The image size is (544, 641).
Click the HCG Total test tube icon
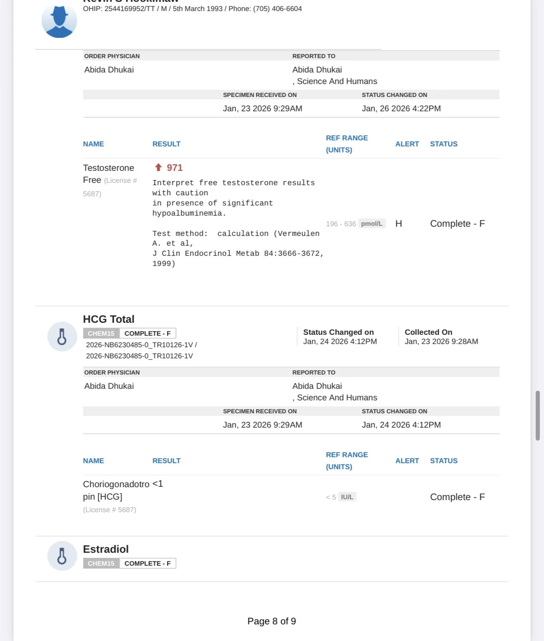(62, 337)
